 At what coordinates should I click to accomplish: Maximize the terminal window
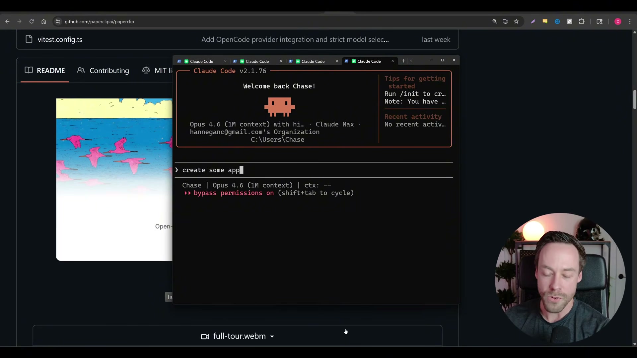[442, 60]
